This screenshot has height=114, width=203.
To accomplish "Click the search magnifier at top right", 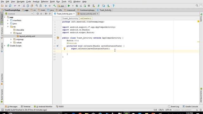I will tap(197, 6).
